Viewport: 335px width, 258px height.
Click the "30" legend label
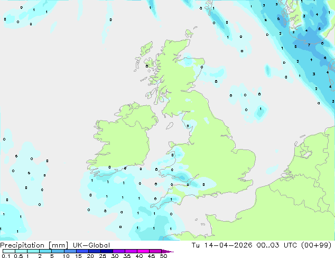[115, 256]
